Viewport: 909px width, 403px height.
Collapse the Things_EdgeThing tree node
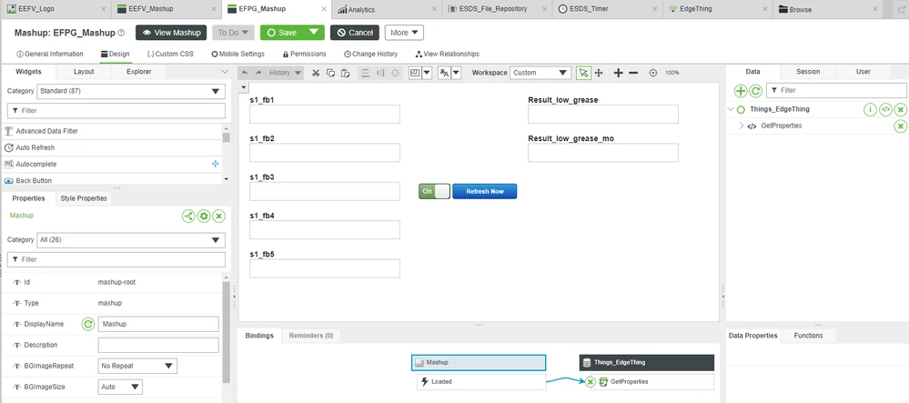coord(730,109)
